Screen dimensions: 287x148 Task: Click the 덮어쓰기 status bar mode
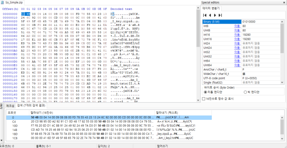(x=162, y=146)
